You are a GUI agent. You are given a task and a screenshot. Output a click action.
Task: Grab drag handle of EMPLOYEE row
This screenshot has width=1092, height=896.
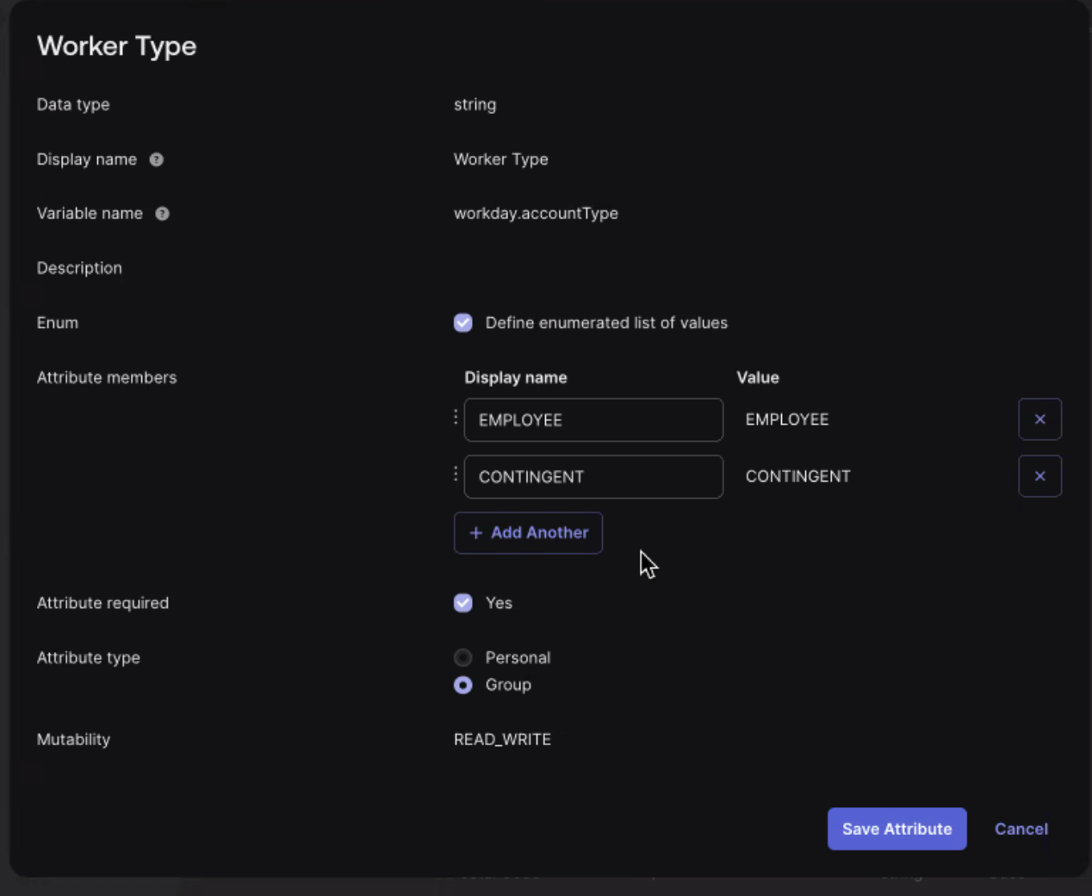coord(456,418)
